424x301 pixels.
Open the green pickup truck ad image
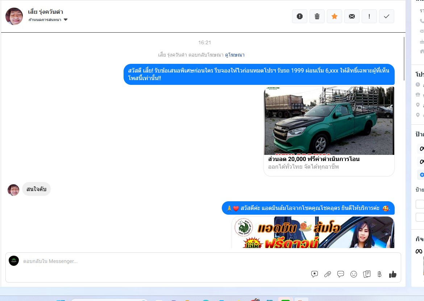pyautogui.click(x=329, y=120)
